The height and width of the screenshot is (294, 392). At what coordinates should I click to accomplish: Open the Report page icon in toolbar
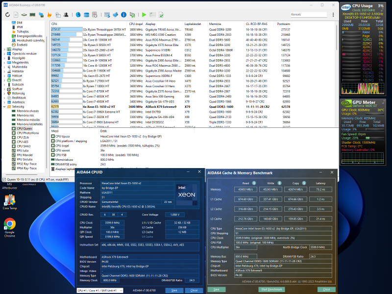16,15
